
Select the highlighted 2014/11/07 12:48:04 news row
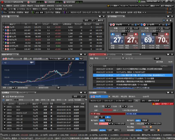click(x=133, y=75)
